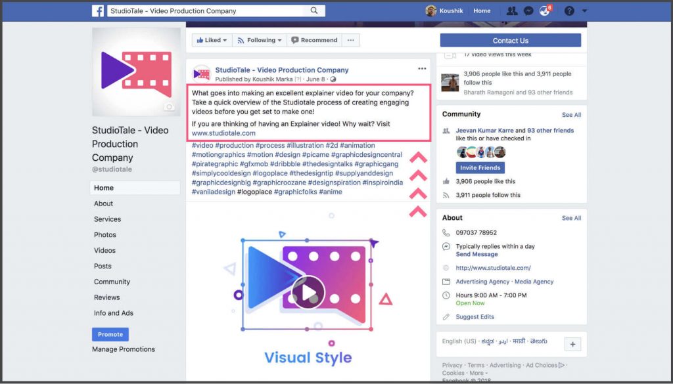Click the StudioTale post avatar icon
673x384 pixels.
[201, 74]
